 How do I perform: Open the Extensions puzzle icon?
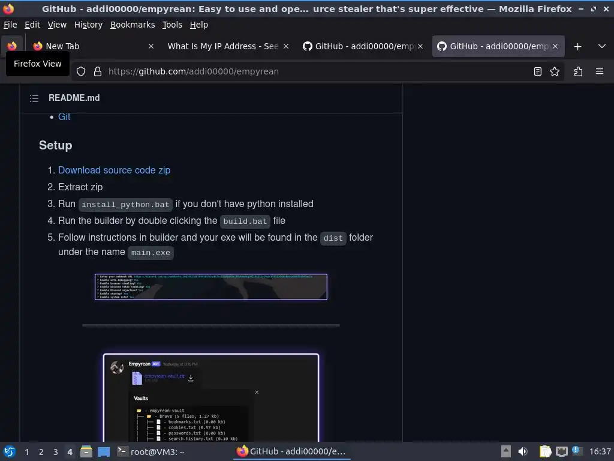coord(578,71)
